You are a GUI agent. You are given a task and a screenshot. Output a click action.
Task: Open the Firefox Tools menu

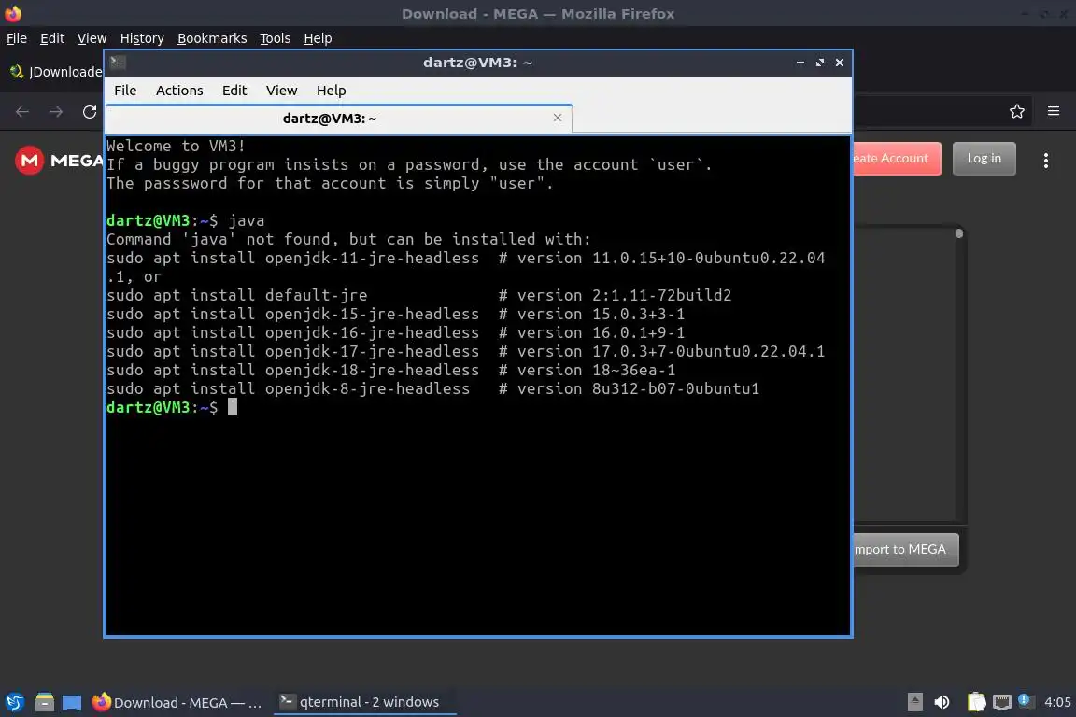[276, 38]
